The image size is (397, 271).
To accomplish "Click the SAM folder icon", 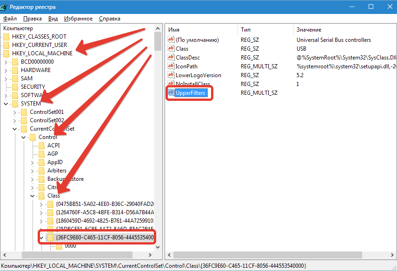I will [x=15, y=79].
